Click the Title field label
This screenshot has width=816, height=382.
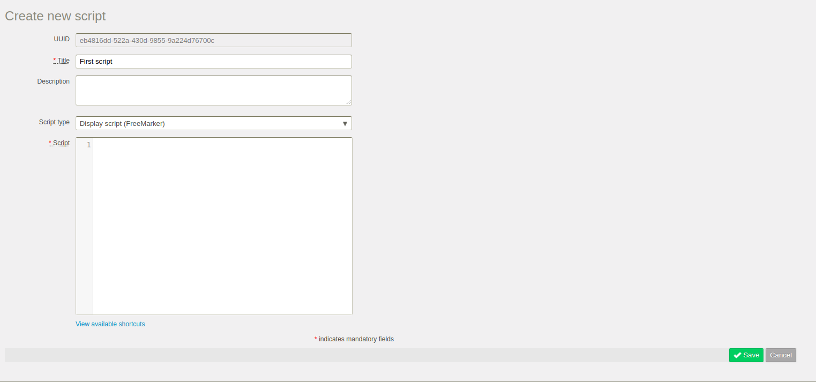62,61
